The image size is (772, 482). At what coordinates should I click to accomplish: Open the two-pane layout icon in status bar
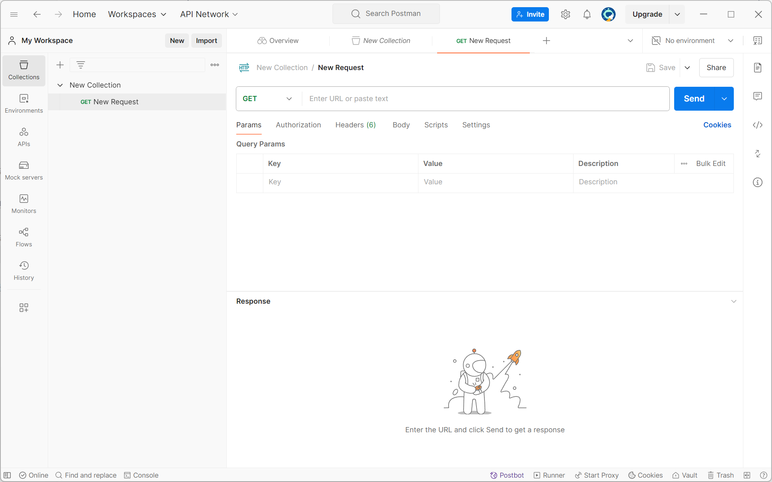click(x=747, y=475)
